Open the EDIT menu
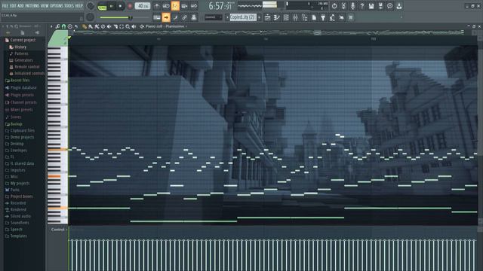 click(x=13, y=6)
